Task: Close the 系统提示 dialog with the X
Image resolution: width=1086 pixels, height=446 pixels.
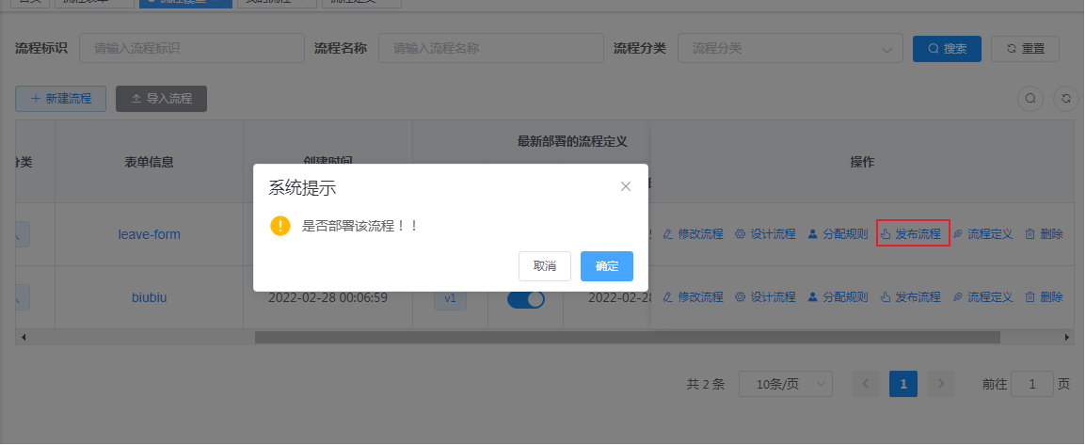Action: [626, 186]
